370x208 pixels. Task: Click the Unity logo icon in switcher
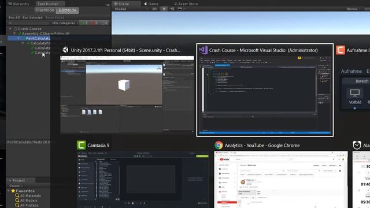click(65, 50)
